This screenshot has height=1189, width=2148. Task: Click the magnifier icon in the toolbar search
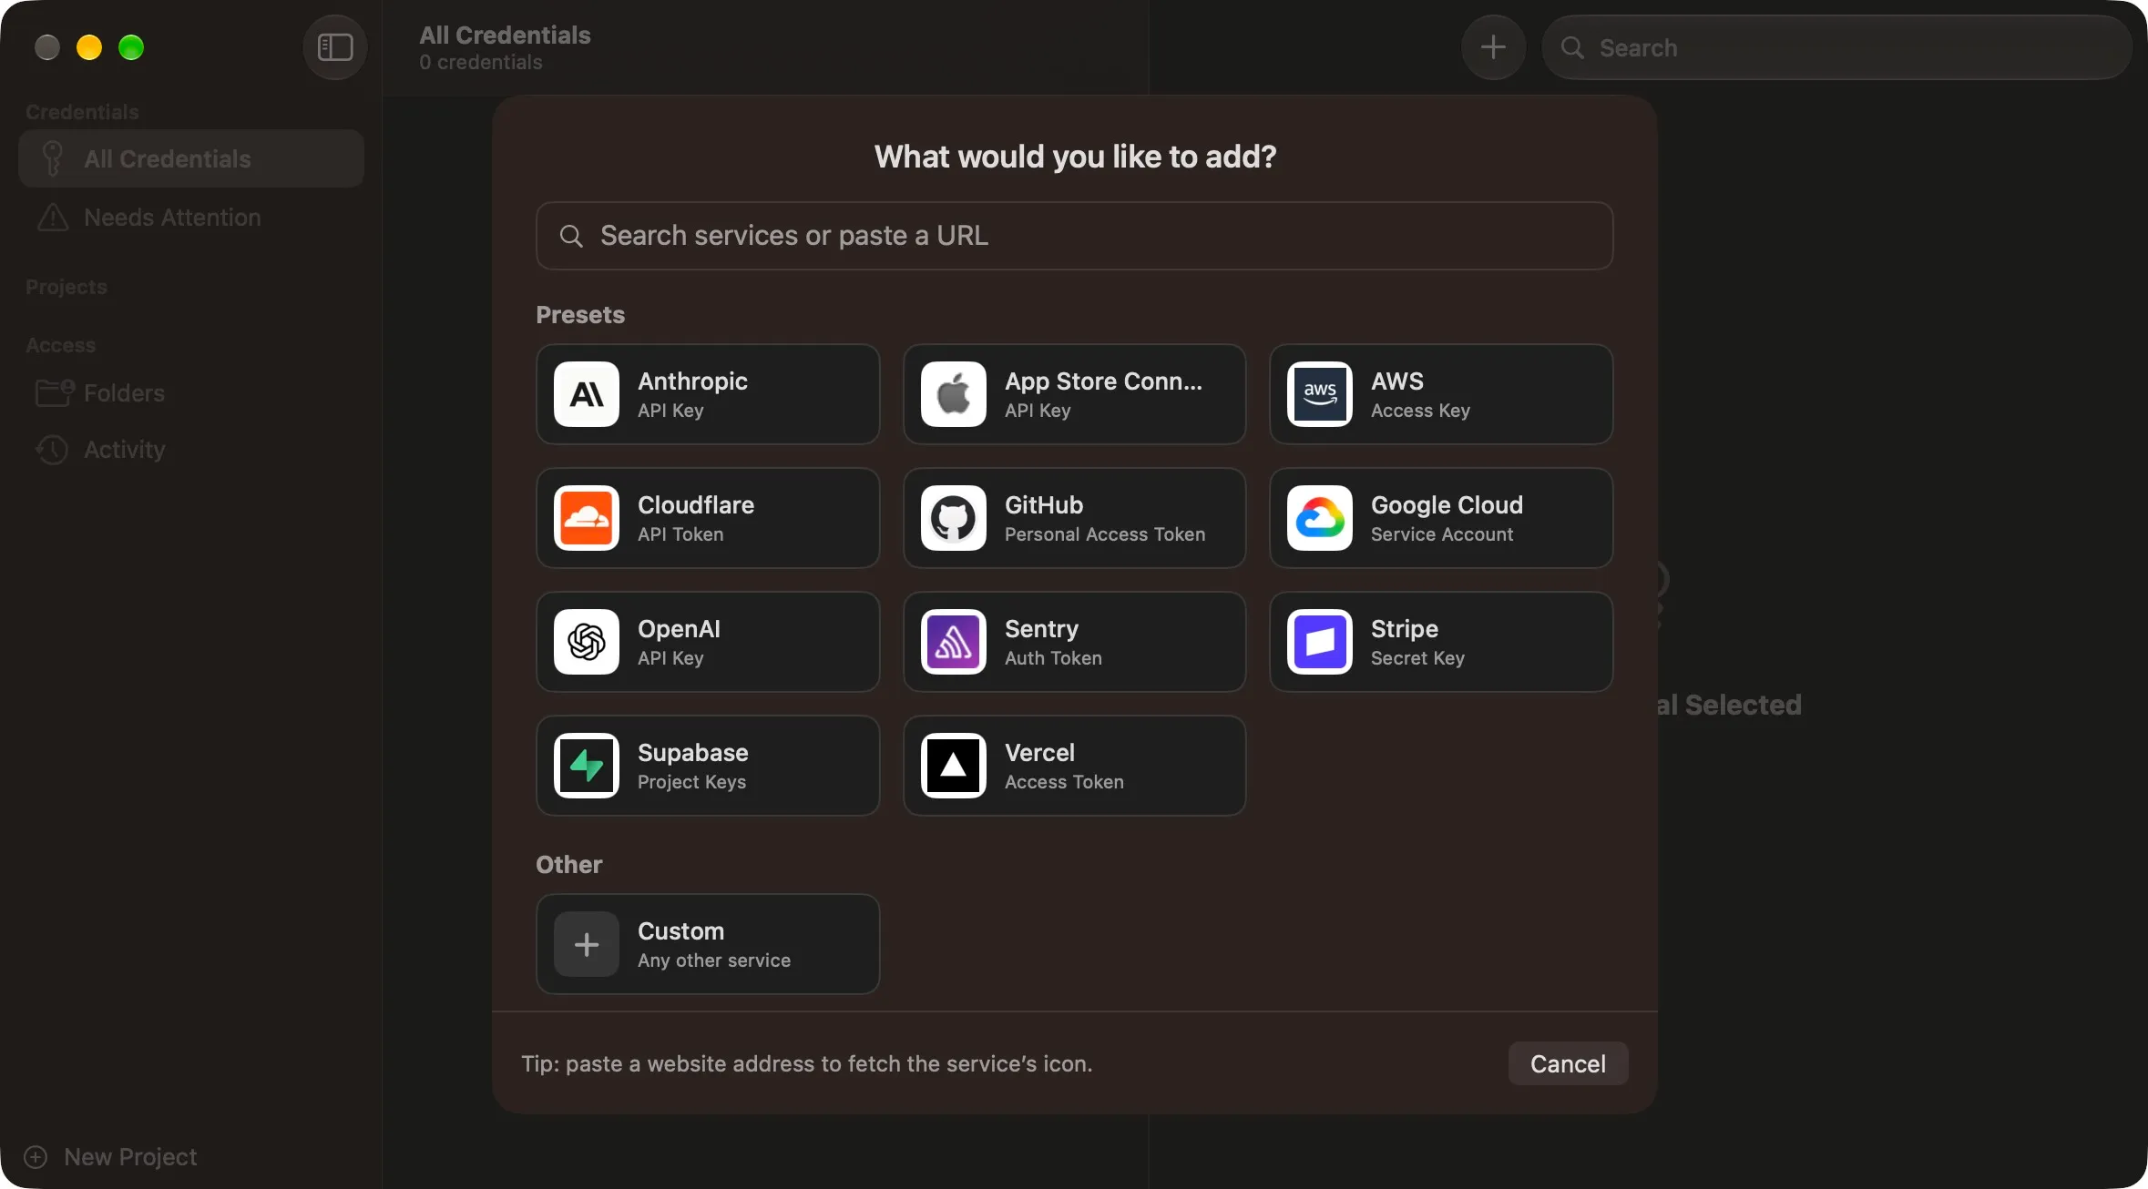(x=1572, y=47)
